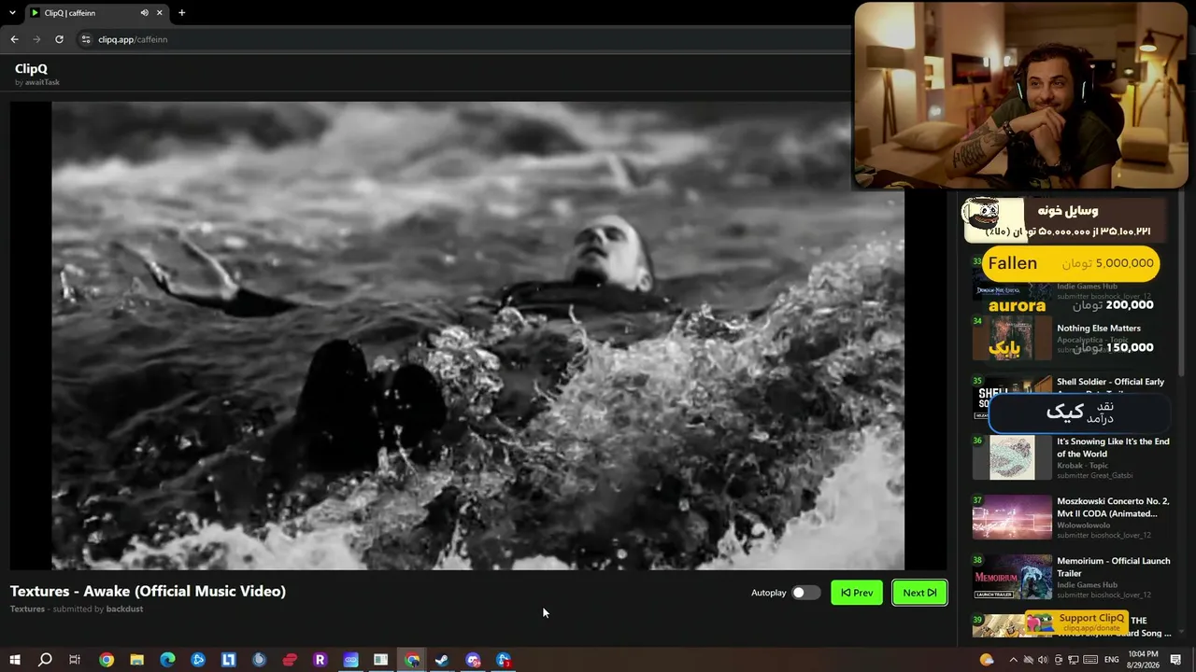Go back to the previous browser page

pyautogui.click(x=14, y=39)
